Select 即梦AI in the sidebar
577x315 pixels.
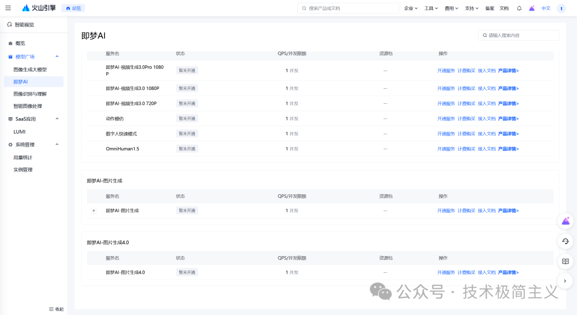[34, 81]
